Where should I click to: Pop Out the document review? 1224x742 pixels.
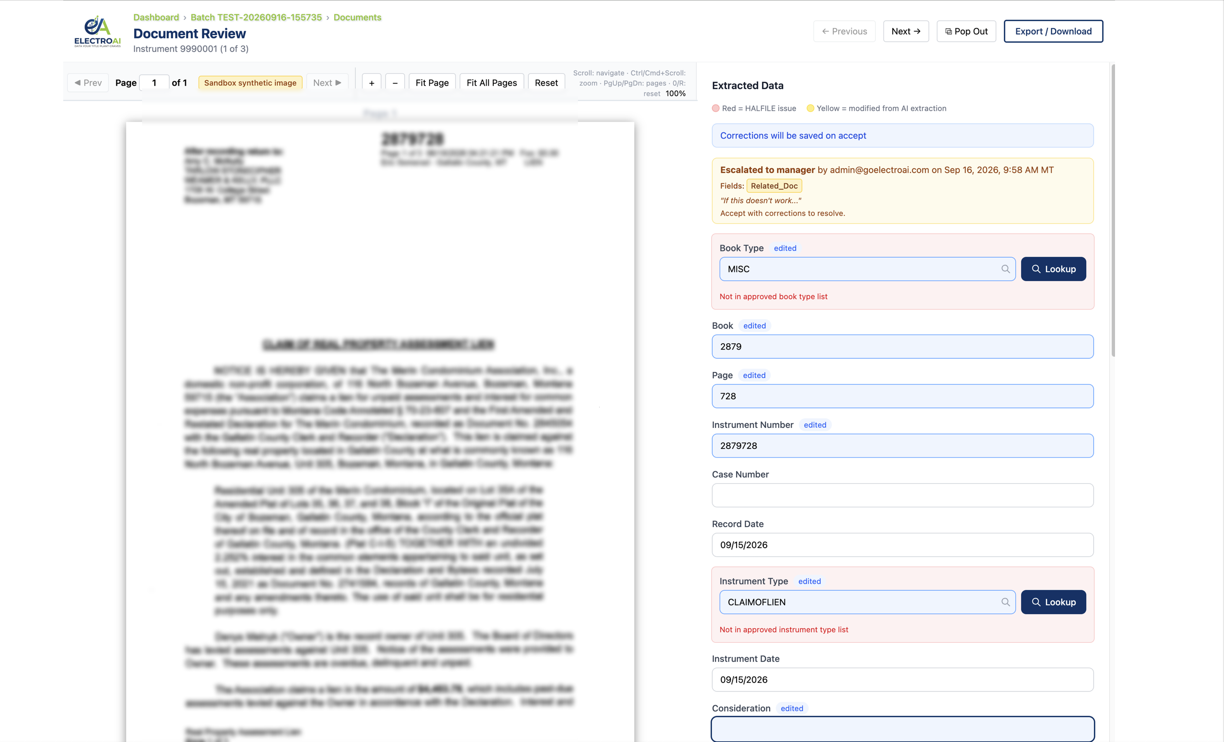coord(966,31)
